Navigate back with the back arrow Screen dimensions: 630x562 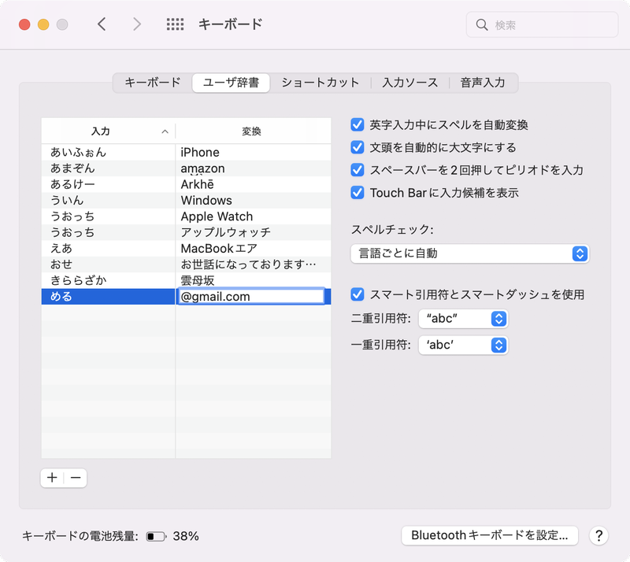102,24
